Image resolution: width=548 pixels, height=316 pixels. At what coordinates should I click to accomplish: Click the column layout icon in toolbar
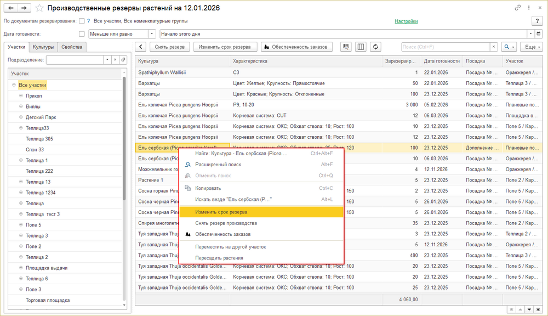(x=361, y=47)
